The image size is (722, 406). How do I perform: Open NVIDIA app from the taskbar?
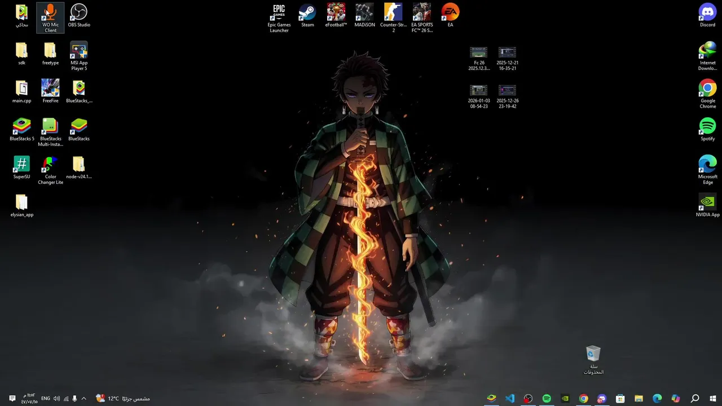click(565, 399)
